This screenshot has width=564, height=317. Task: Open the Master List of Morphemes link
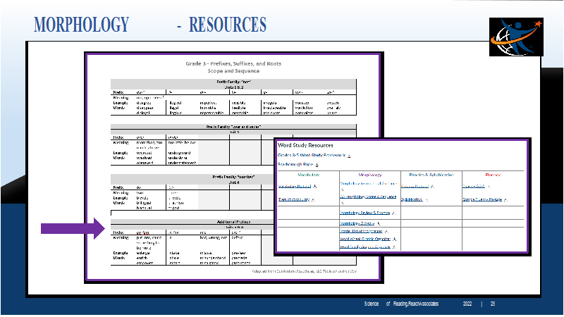click(x=361, y=231)
